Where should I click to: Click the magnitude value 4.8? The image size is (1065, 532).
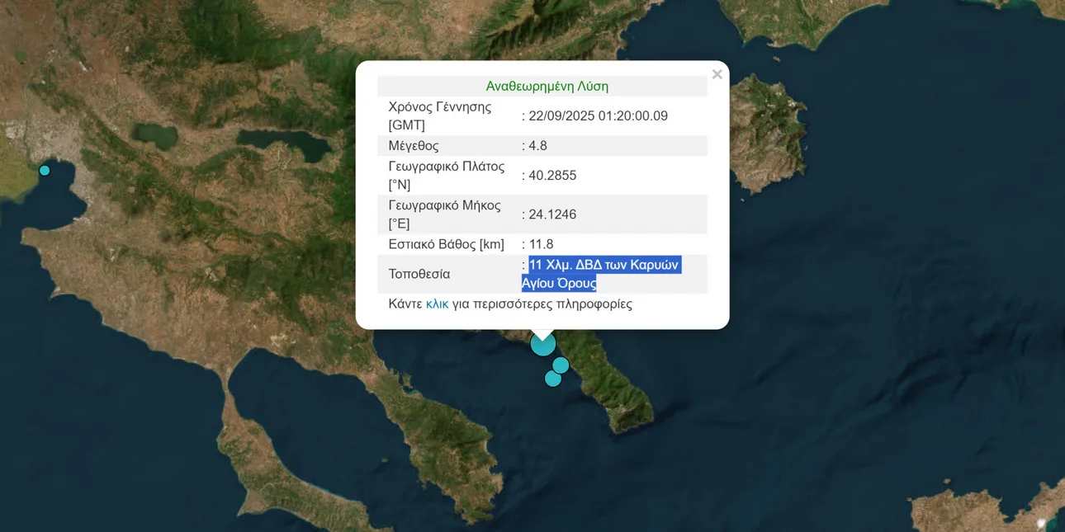point(537,146)
